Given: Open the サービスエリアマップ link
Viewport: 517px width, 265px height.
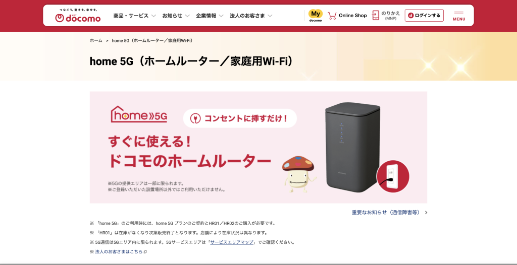Looking at the screenshot, I should pos(232,242).
